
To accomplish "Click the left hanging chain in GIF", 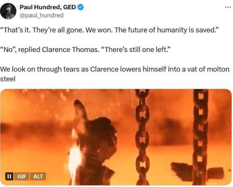I will 142,137.
